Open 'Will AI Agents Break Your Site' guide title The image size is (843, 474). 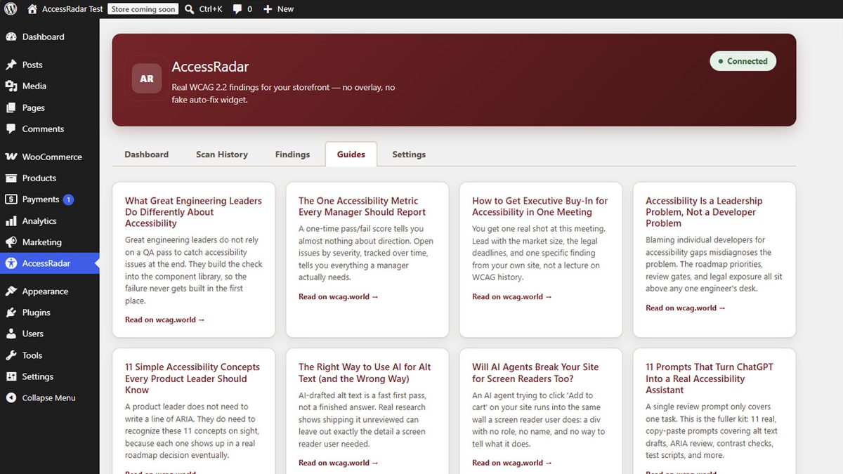pos(535,373)
